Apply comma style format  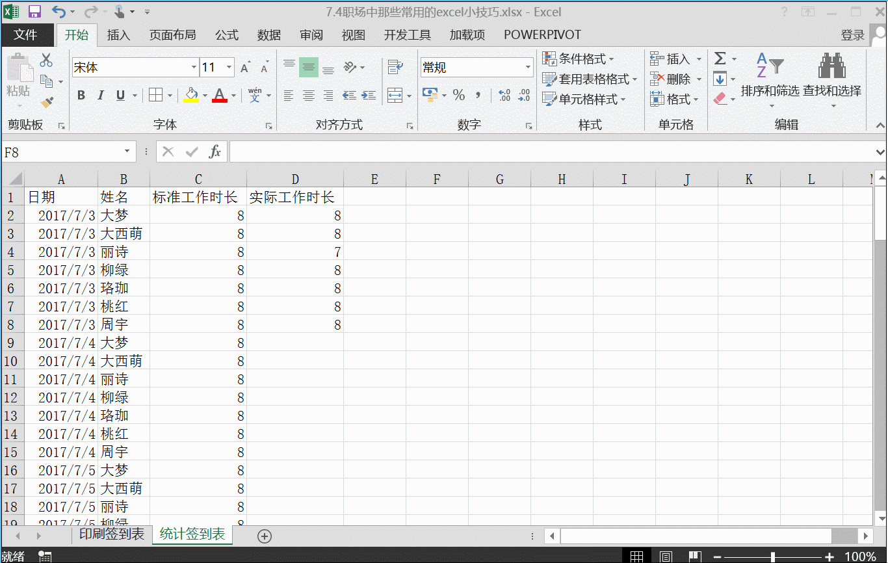[478, 96]
